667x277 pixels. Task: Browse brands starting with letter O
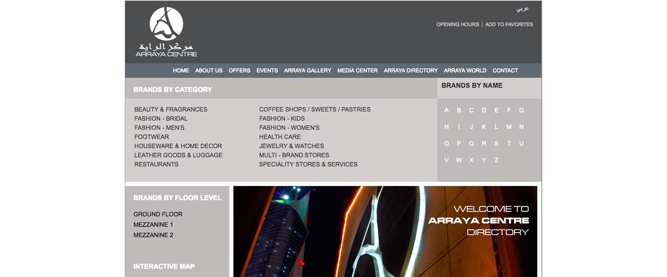[446, 143]
